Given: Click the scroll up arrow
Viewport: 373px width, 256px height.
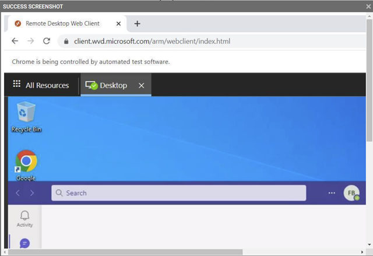Looking at the screenshot, I should pos(370,16).
